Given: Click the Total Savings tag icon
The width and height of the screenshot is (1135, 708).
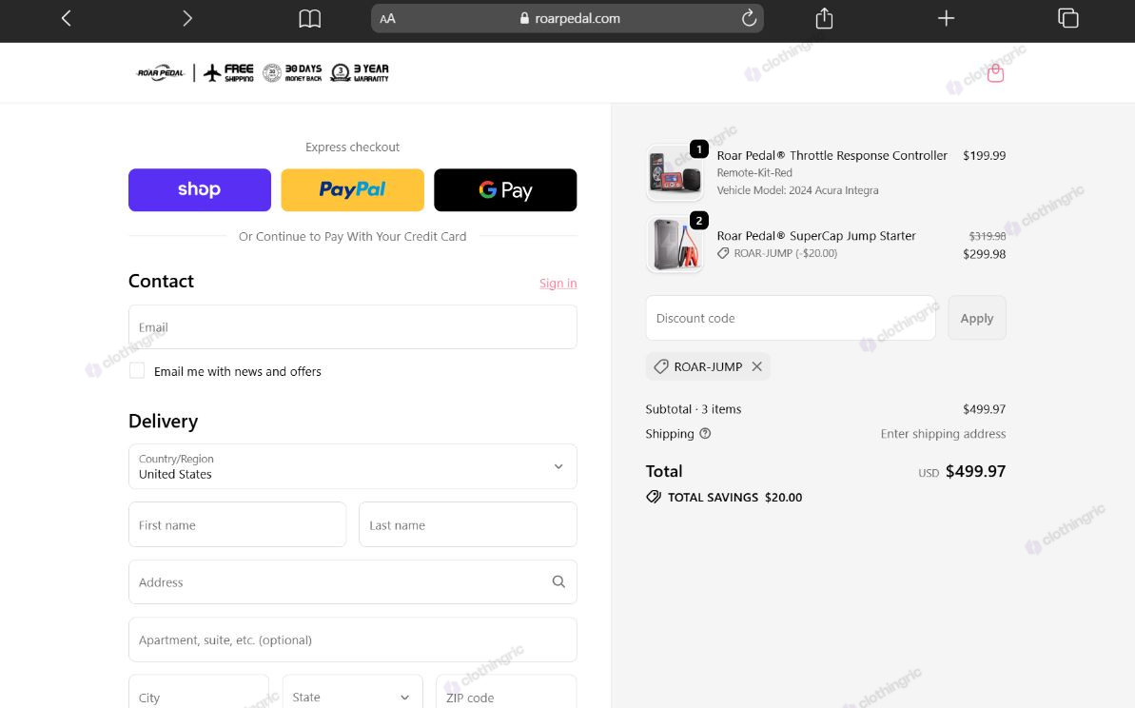Looking at the screenshot, I should tap(653, 497).
